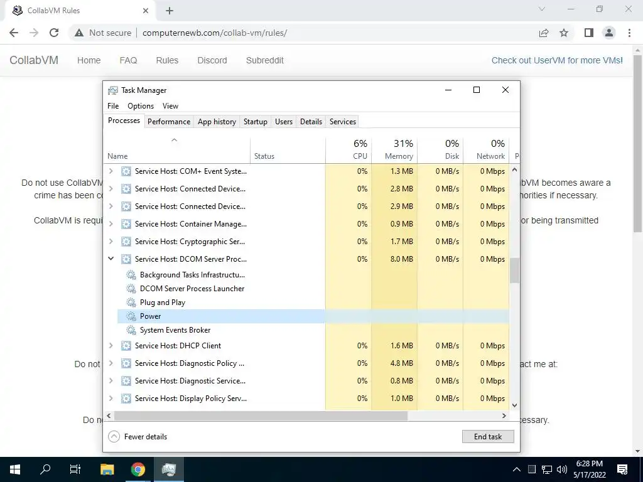Click the DCOM Server Process Launcher service icon
Screen dimensions: 643x482
(131, 289)
